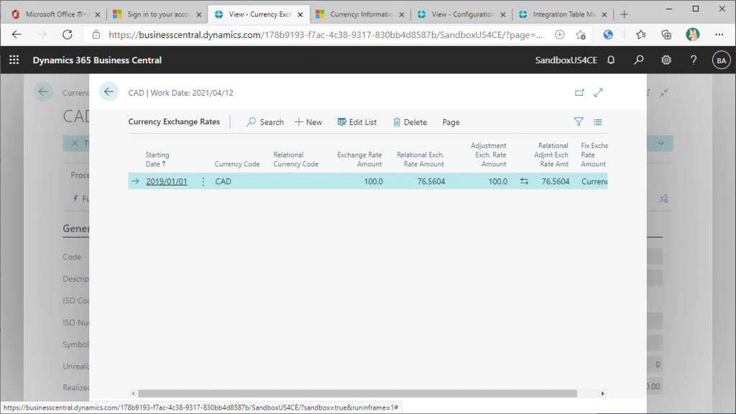736x414 pixels.
Task: Switch to the Integration Table Mapping tab
Action: (x=563, y=14)
